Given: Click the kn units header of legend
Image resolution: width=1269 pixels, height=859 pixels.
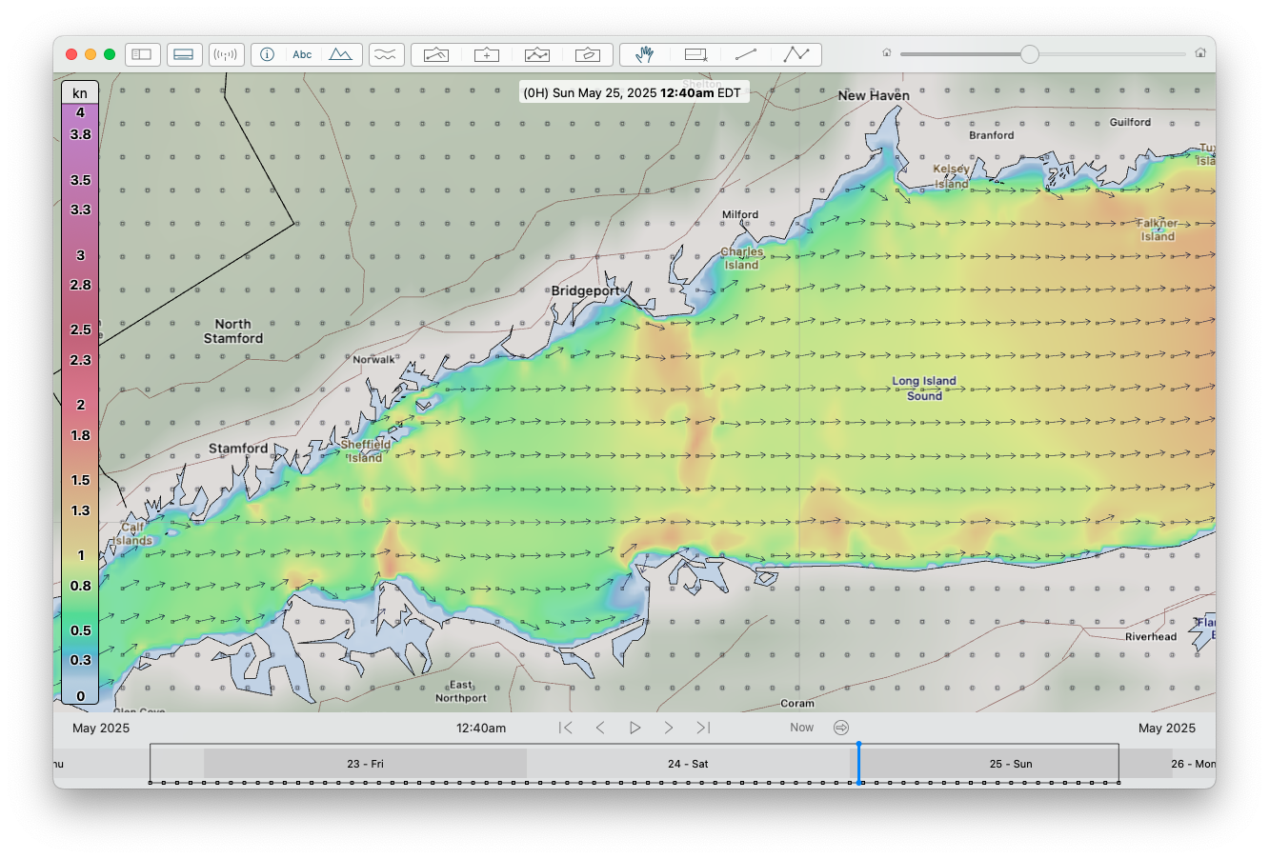Looking at the screenshot, I should coord(80,92).
